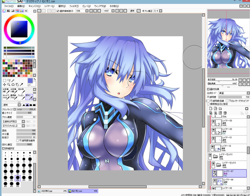The width and height of the screenshot is (250, 196).
Task: Adjust the layer 不透明度 opacity slider
Action: (234, 97)
